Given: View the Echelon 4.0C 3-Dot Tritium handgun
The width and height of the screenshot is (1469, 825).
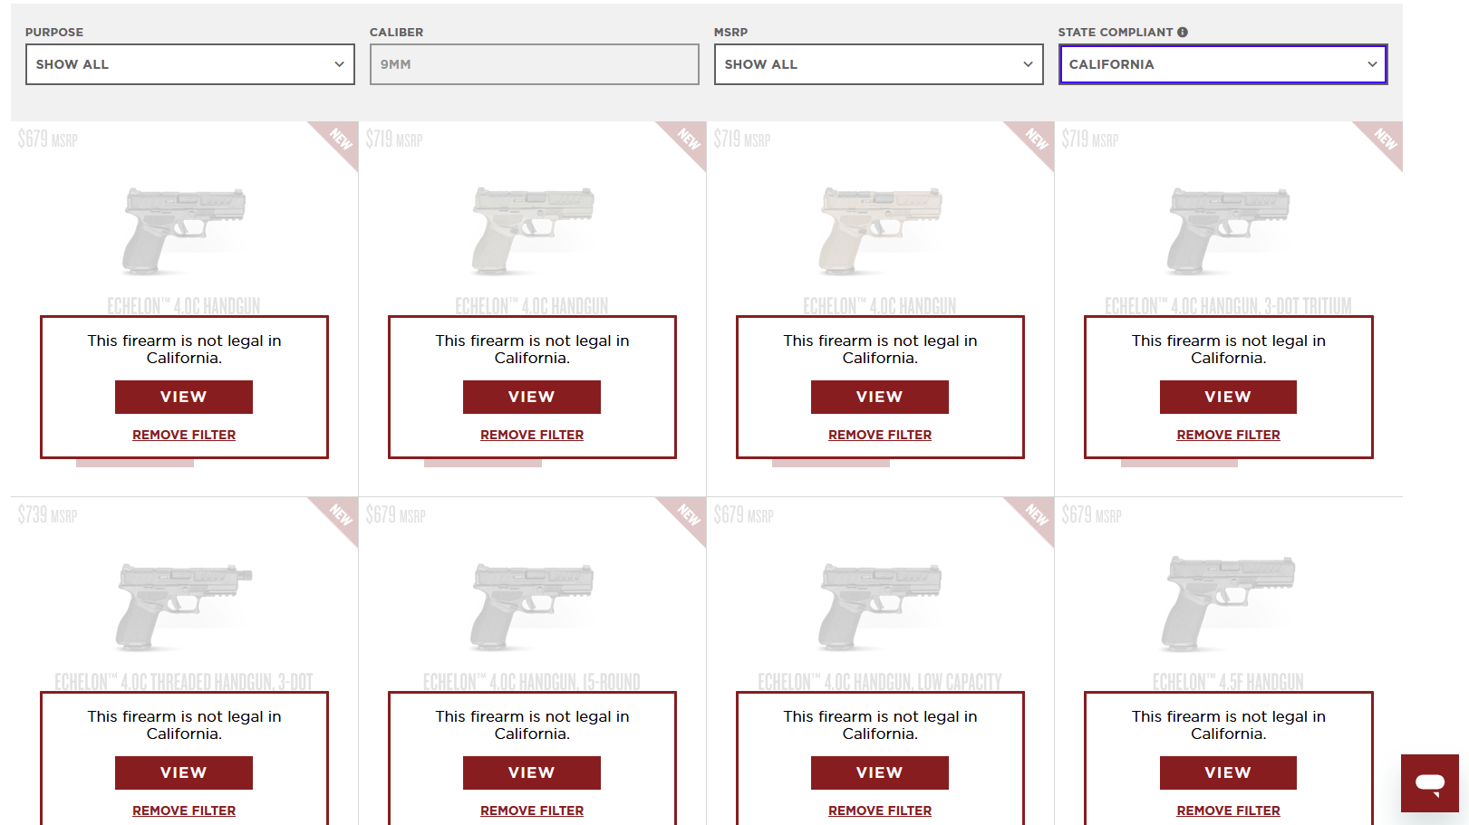Looking at the screenshot, I should point(1228,397).
